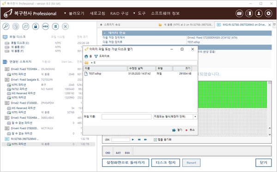This screenshot has height=172, width=277.
Task: Close the IMG:RI:32768 tab
Action: point(270,25)
